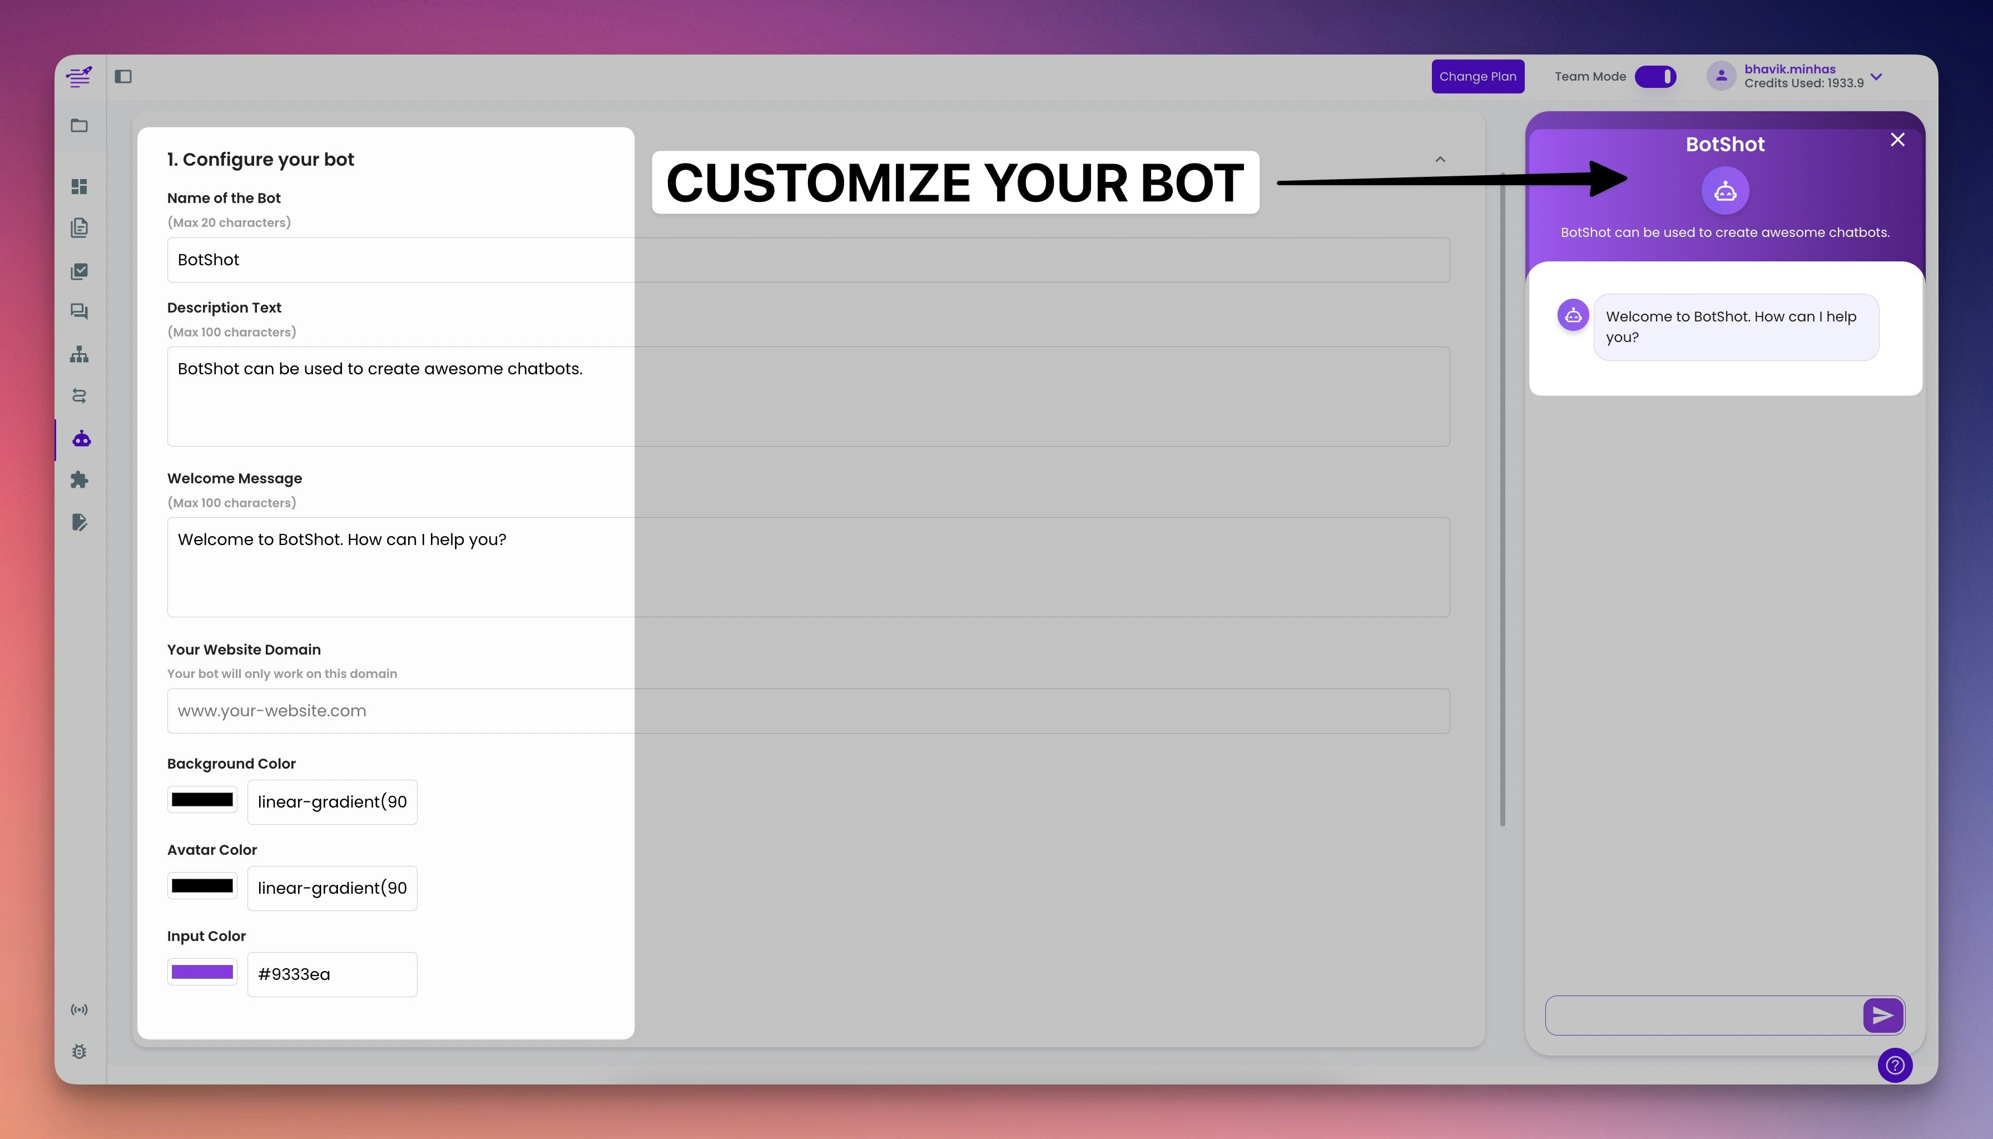Viewport: 1993px width, 1139px height.
Task: Open the help question mark button
Action: point(1895,1064)
